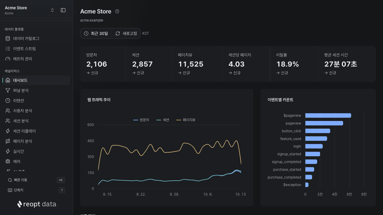383x215 pixels.
Task: Click the 실시간 bolt icon
Action: [8, 151]
